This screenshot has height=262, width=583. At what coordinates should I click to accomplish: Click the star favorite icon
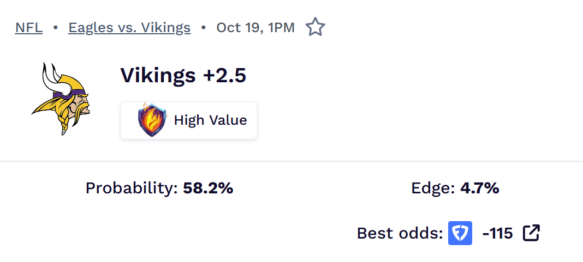(315, 27)
